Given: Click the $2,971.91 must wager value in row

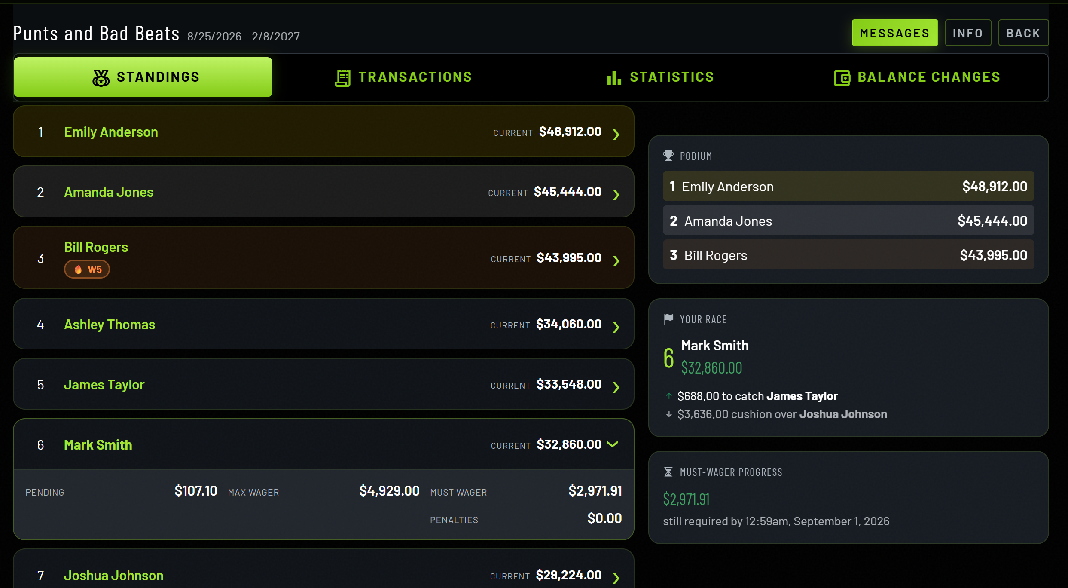Looking at the screenshot, I should (595, 491).
